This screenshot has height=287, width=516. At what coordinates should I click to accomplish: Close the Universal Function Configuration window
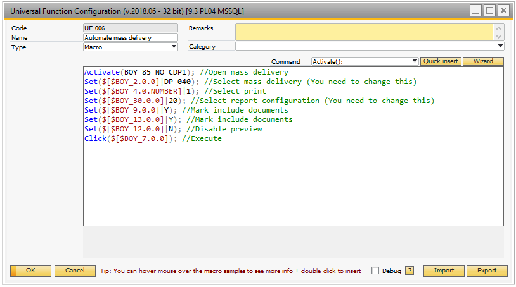tap(503, 11)
